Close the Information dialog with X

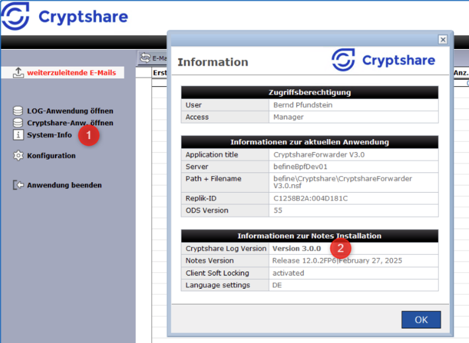coord(443,39)
